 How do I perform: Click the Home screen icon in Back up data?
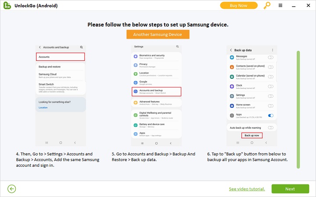(232, 106)
